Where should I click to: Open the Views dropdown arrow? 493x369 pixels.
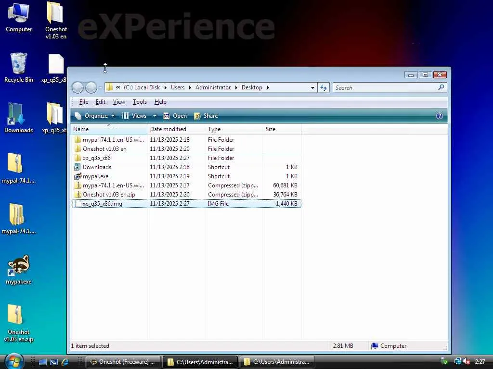(x=155, y=116)
